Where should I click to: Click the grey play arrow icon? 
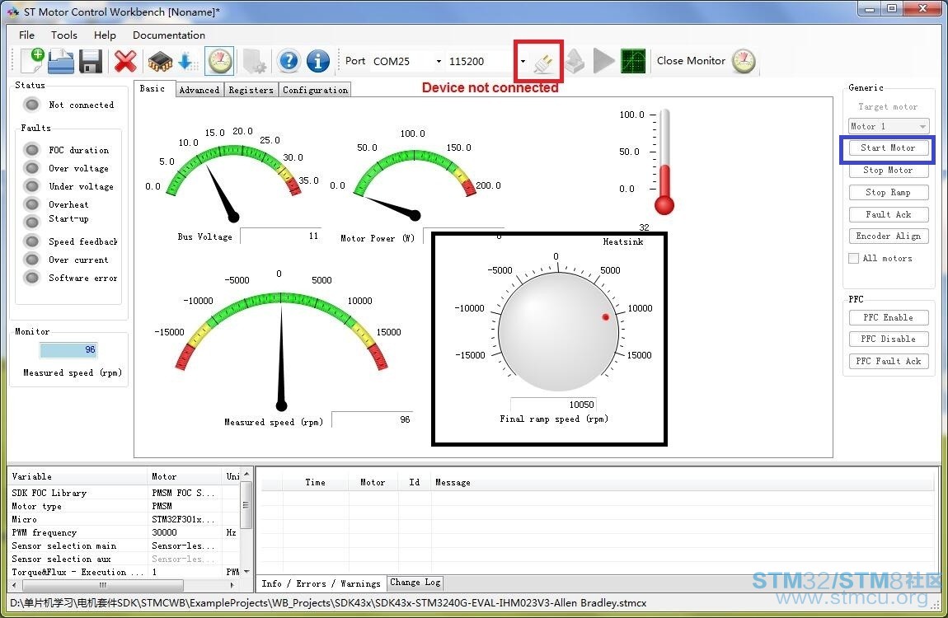tap(603, 61)
